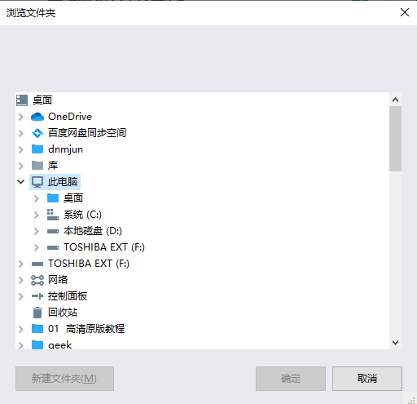Collapse the 此电脑 tree node
417x404 pixels.
[x=21, y=182]
